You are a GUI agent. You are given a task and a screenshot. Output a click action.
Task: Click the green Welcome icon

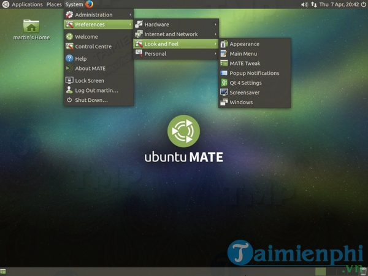(69, 37)
